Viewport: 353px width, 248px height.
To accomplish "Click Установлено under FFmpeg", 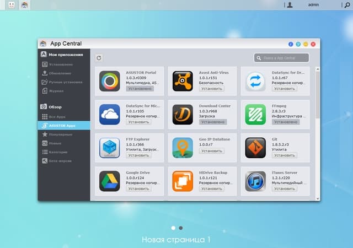I will 286,122.
